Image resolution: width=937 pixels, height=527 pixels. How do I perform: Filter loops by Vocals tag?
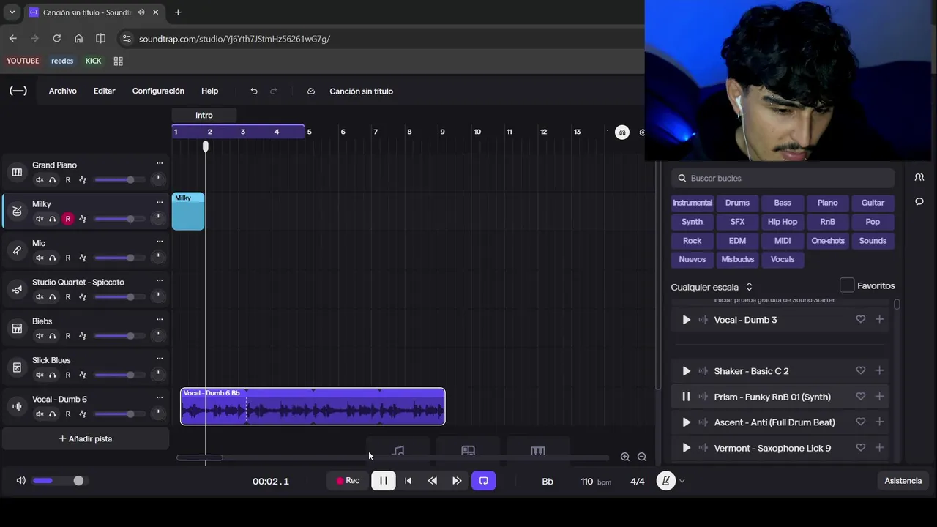pyautogui.click(x=783, y=259)
